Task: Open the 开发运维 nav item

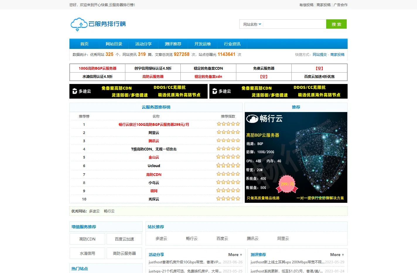Action: (x=203, y=44)
